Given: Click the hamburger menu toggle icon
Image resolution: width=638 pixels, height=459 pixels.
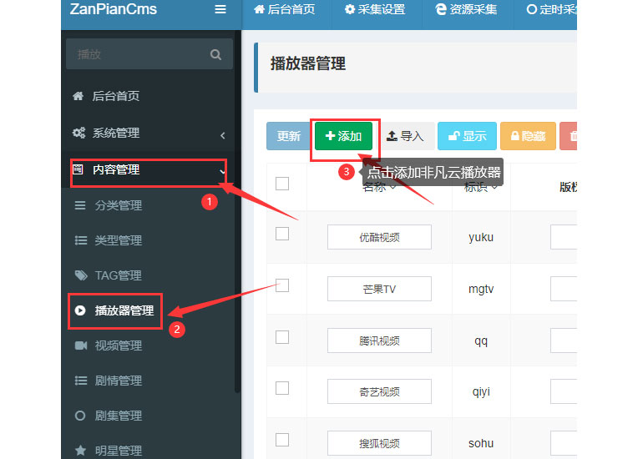Looking at the screenshot, I should 220,10.
